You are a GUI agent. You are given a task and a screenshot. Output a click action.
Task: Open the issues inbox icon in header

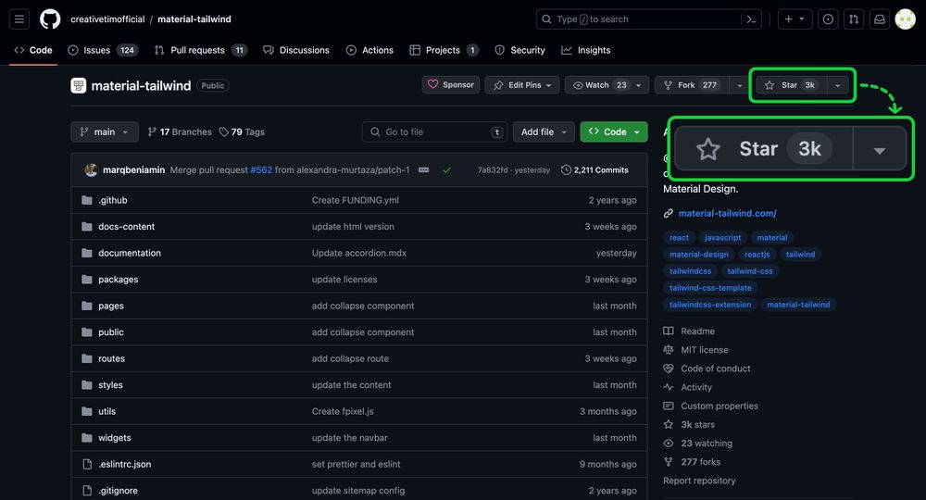point(828,19)
